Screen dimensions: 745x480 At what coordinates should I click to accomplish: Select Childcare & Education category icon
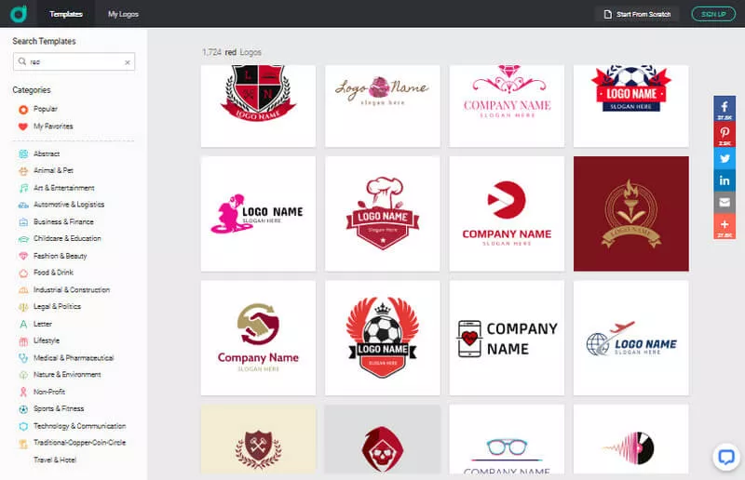(x=23, y=239)
